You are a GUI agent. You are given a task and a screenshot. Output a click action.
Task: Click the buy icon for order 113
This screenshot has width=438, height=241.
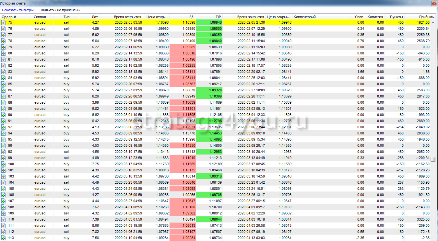[4, 238]
